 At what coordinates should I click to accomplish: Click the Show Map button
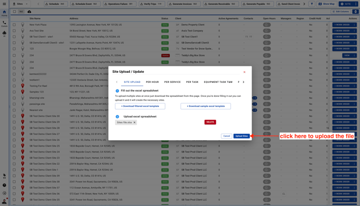[326, 4]
